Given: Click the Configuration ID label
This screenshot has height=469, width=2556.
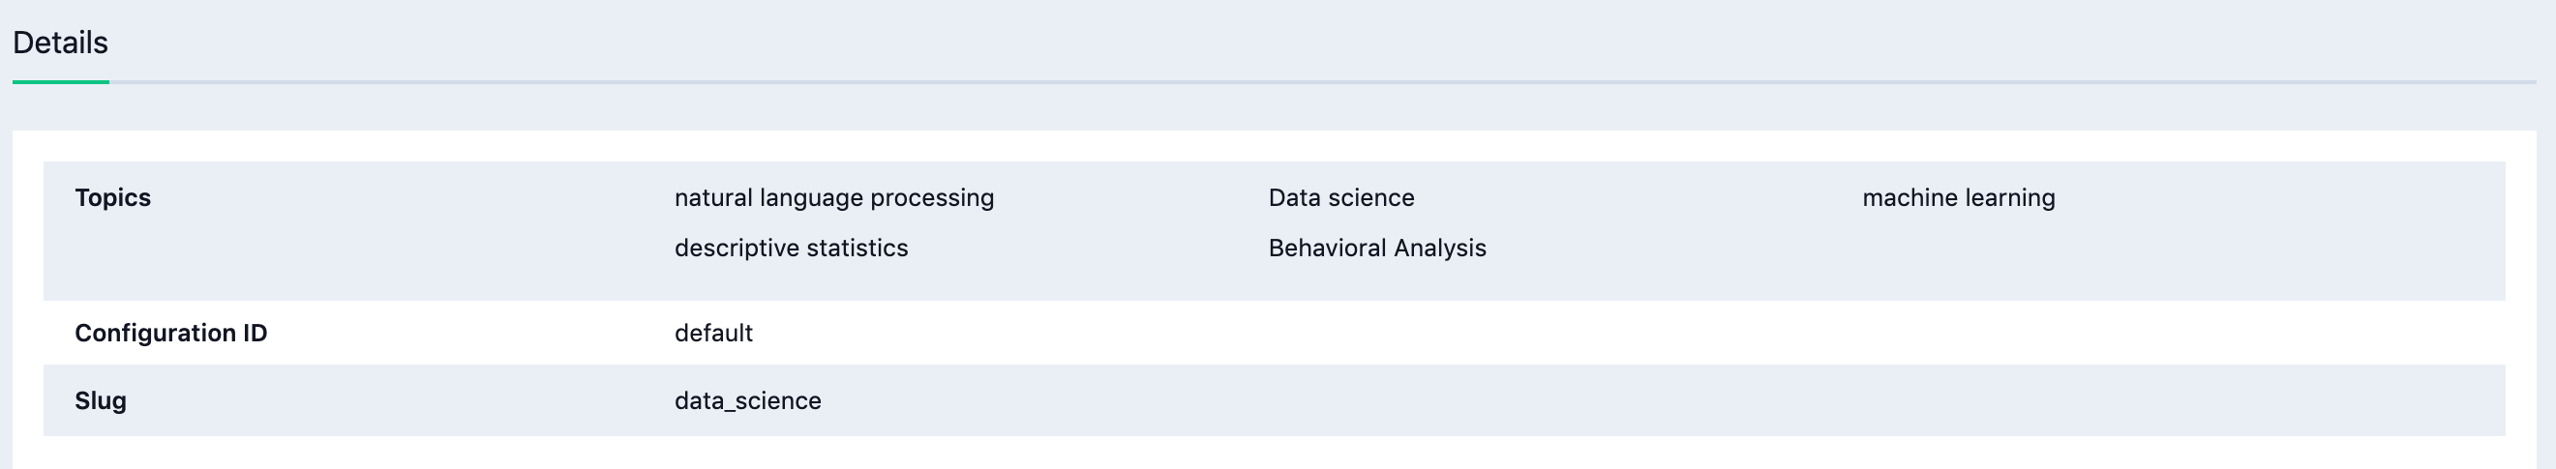Looking at the screenshot, I should 170,334.
